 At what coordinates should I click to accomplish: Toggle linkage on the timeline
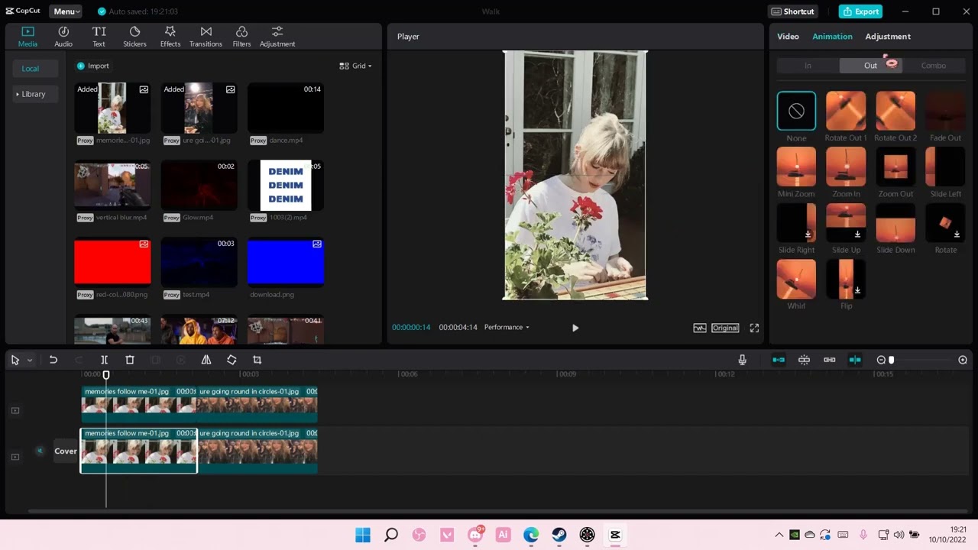[x=829, y=360]
